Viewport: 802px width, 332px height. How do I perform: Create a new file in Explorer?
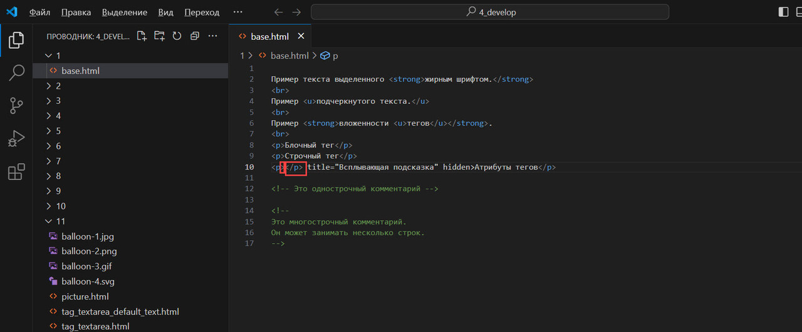tap(142, 36)
